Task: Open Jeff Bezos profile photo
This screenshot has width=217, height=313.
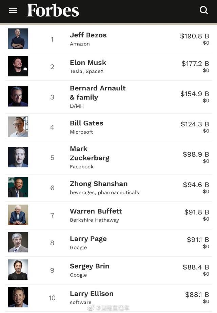Action: [18, 39]
